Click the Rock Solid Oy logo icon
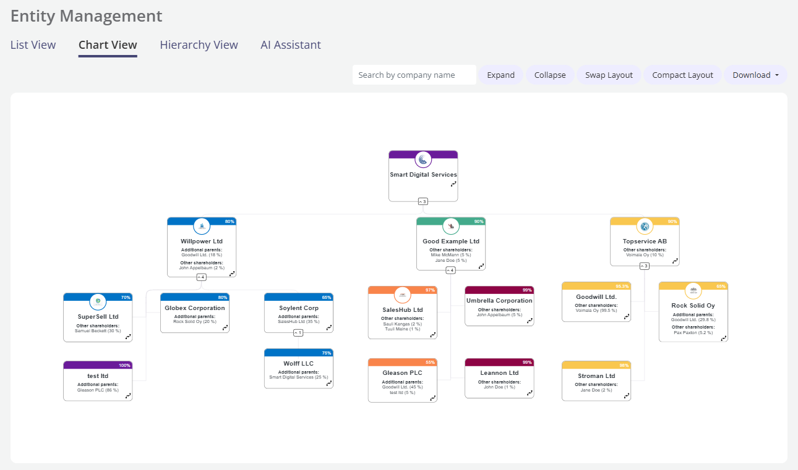The height and width of the screenshot is (470, 798). click(x=693, y=291)
